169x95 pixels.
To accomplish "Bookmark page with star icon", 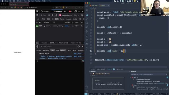I will point(53,8).
